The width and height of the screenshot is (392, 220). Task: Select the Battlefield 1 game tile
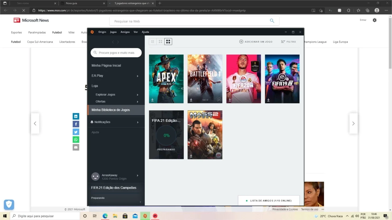[205, 79]
